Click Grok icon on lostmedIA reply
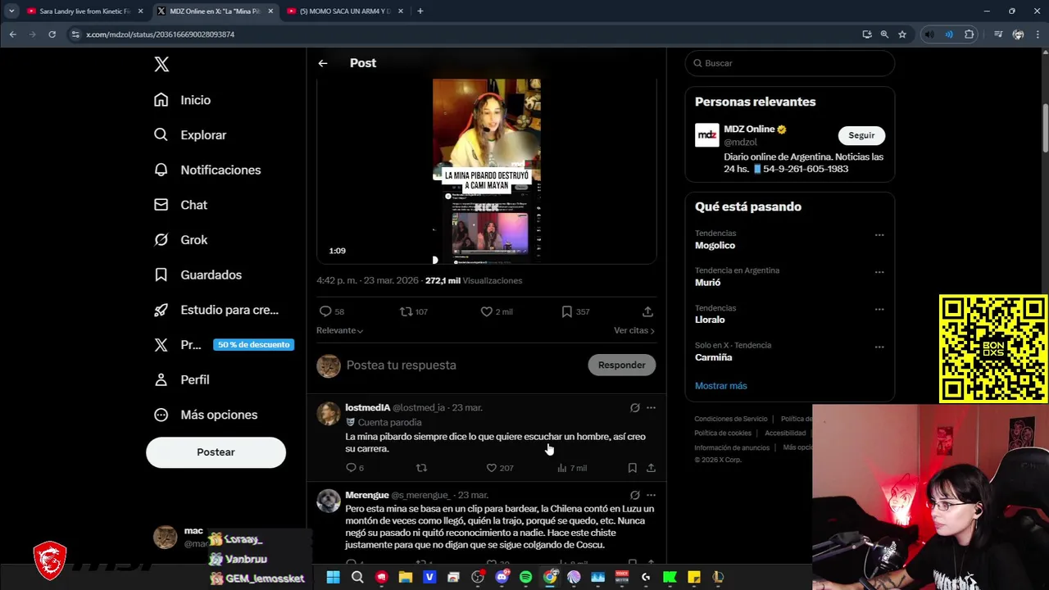Viewport: 1049px width, 590px height. click(x=634, y=407)
